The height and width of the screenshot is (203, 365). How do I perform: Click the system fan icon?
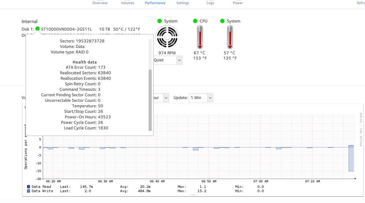coord(167,37)
